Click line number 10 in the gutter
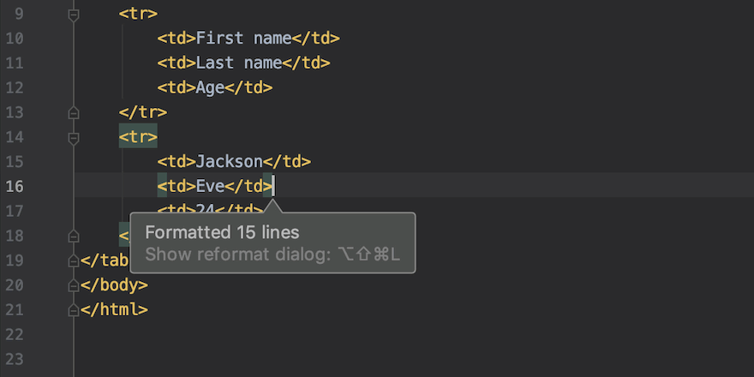754x377 pixels. click(x=15, y=39)
